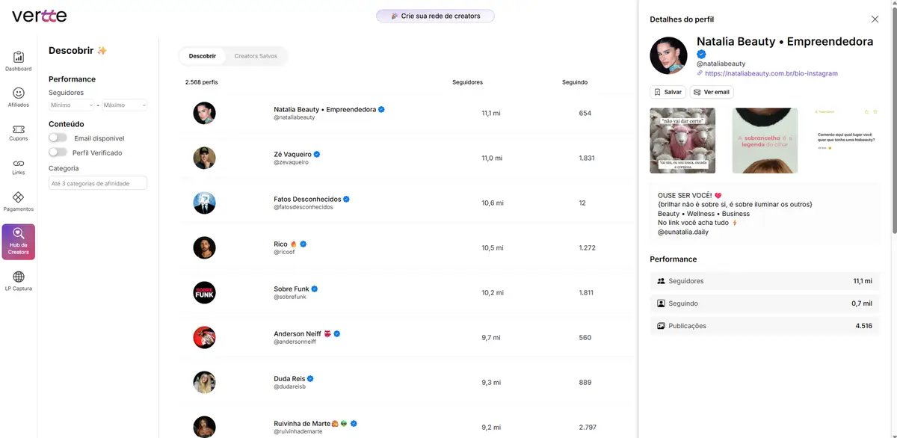
Task: Open the Categoria selection field
Action: point(97,182)
